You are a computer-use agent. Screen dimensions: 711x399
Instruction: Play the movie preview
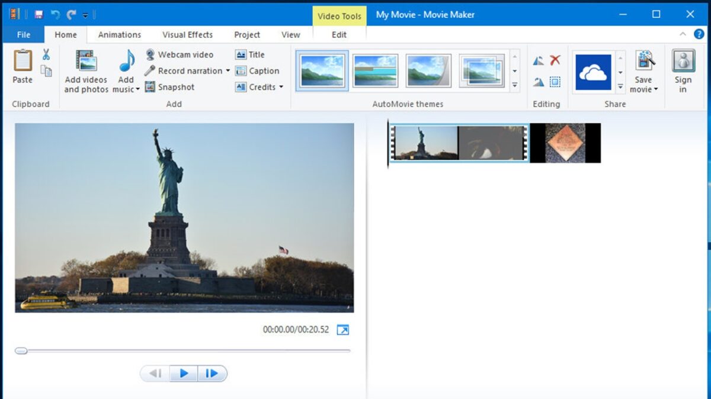pos(184,374)
